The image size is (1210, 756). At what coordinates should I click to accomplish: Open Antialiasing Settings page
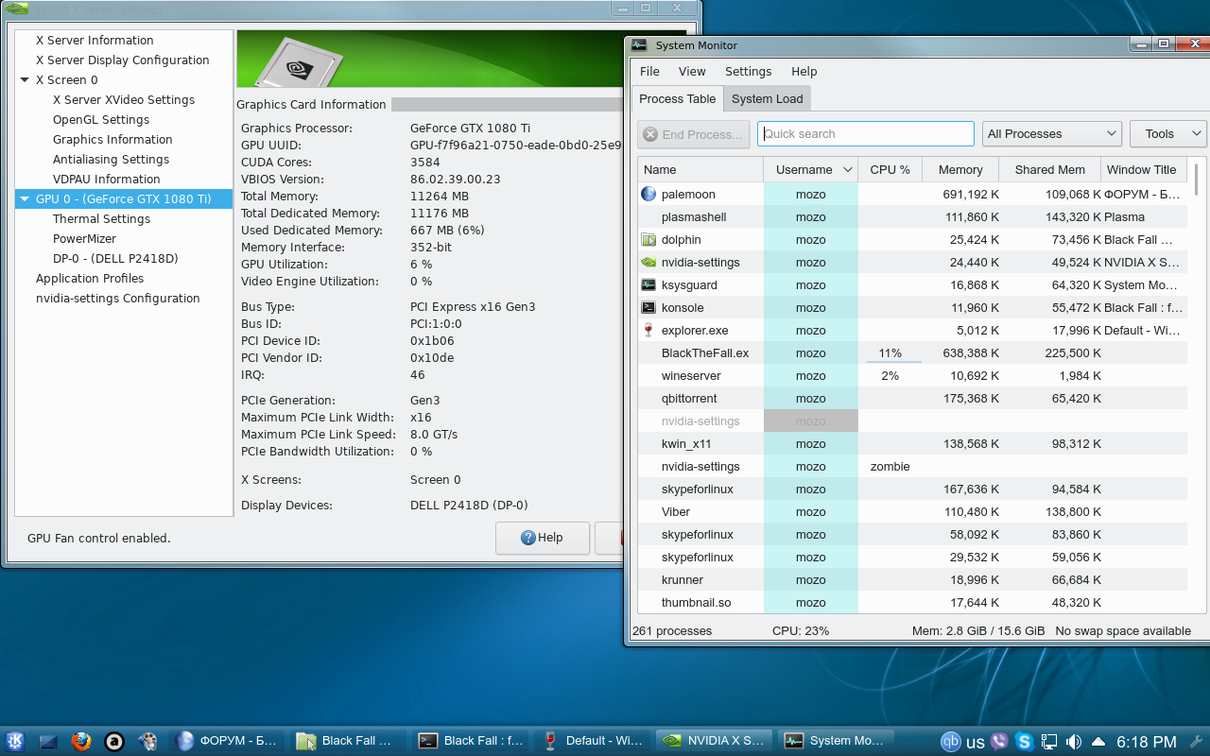point(112,160)
